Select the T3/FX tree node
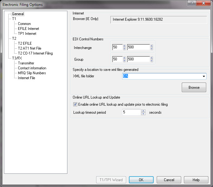 click(x=17, y=58)
